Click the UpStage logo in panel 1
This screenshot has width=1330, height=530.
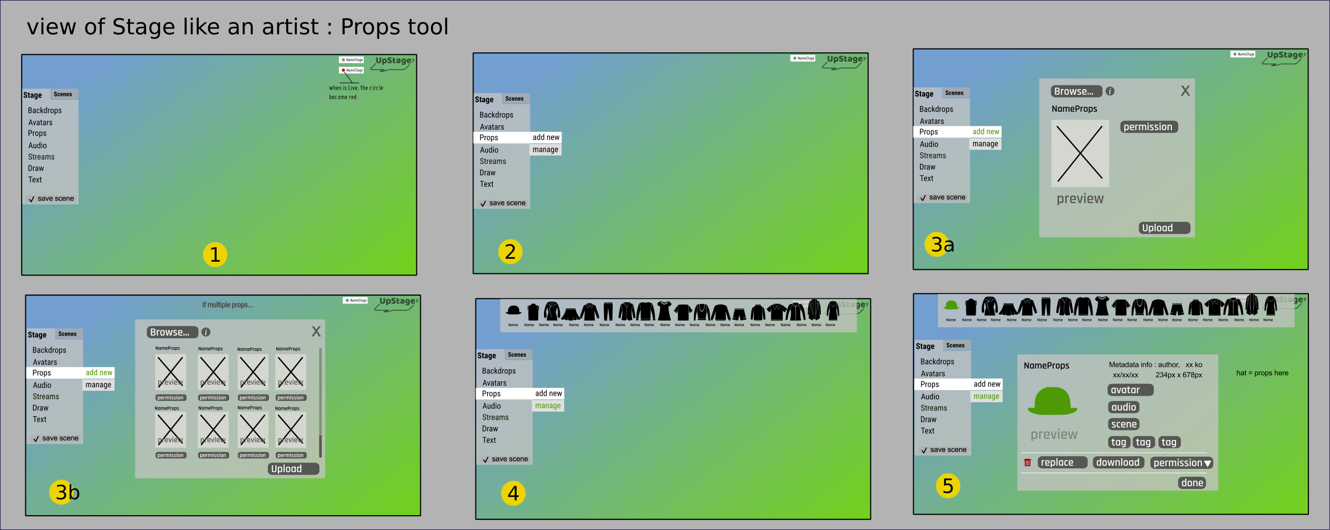[393, 63]
